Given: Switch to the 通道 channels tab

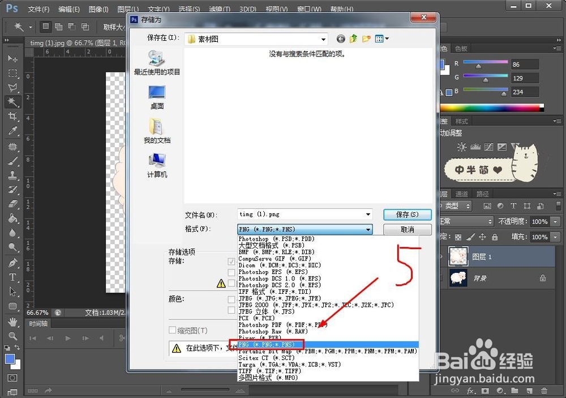Looking at the screenshot, I should 461,193.
